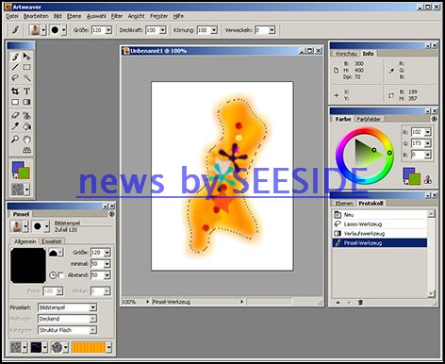Choose the Crop tool

[x=15, y=91]
